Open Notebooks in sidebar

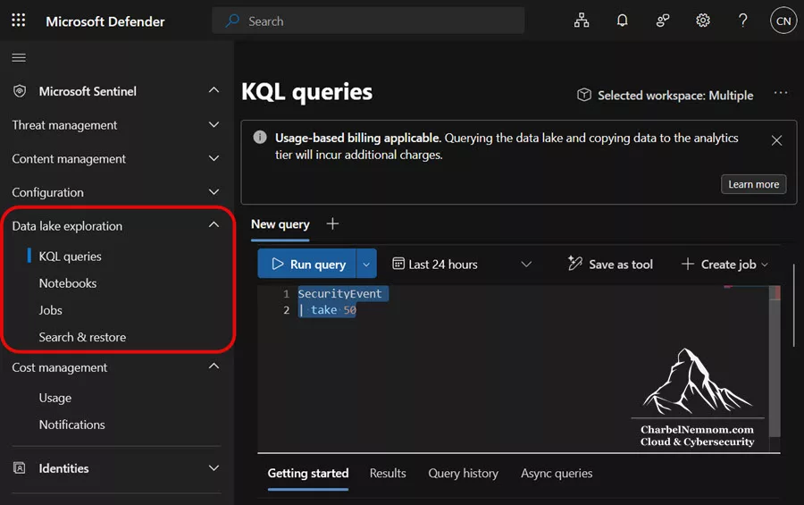[x=68, y=283]
